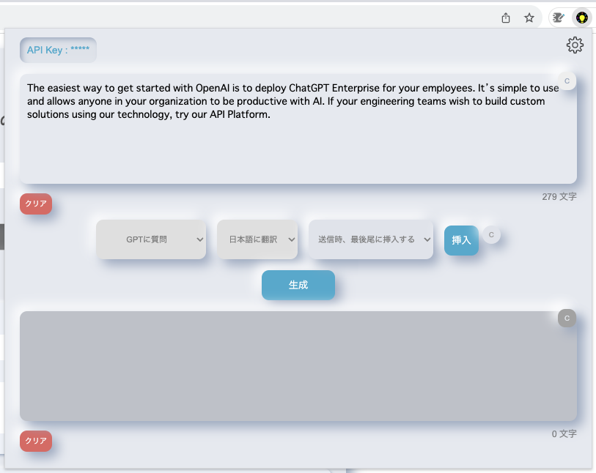Image resolution: width=596 pixels, height=473 pixels.
Task: Click the クリア button under the output box
Action: tap(36, 441)
